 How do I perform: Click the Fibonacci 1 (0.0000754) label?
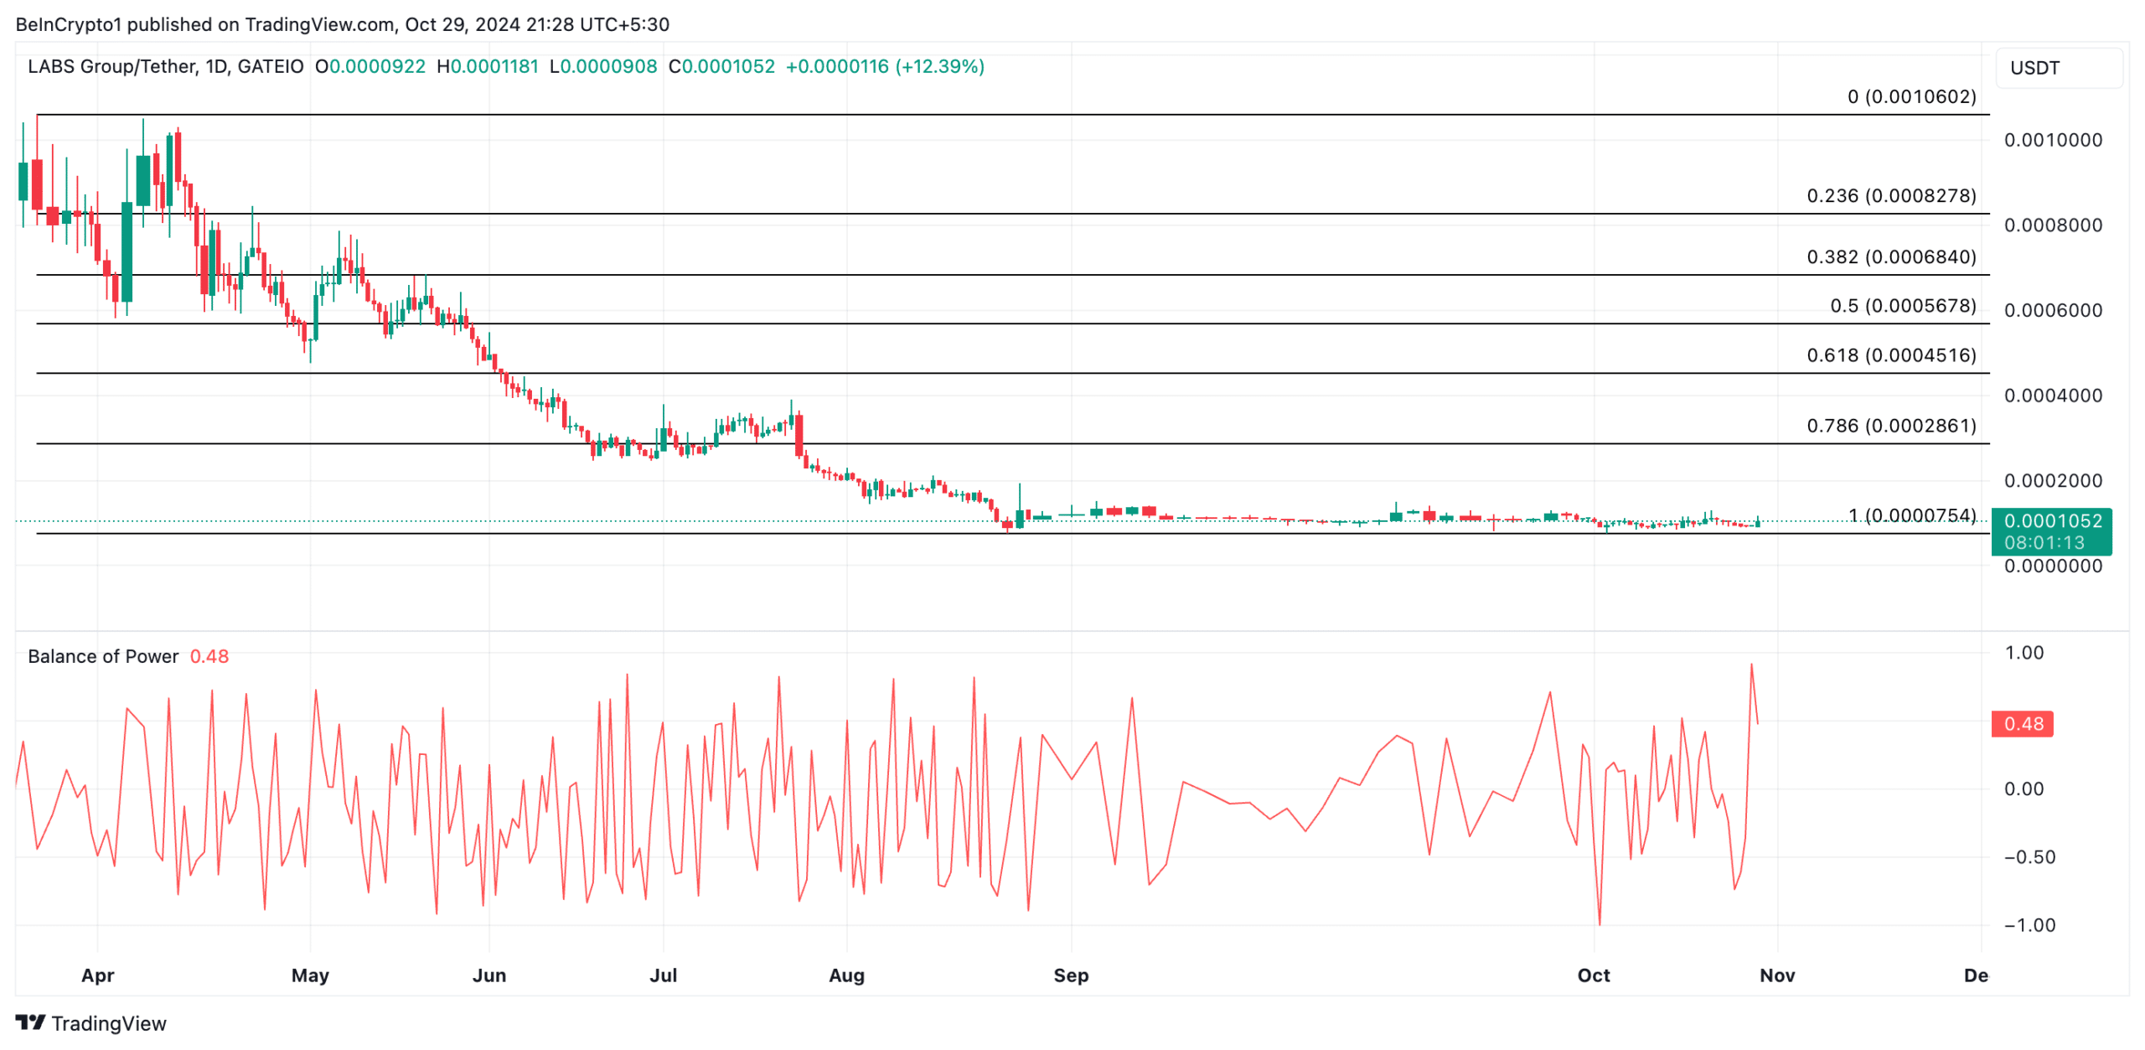(x=1911, y=515)
